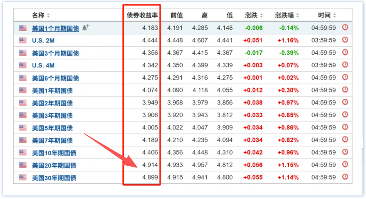Open the 美国1个月期国债 link
The height and width of the screenshot is (199, 366).
point(55,28)
